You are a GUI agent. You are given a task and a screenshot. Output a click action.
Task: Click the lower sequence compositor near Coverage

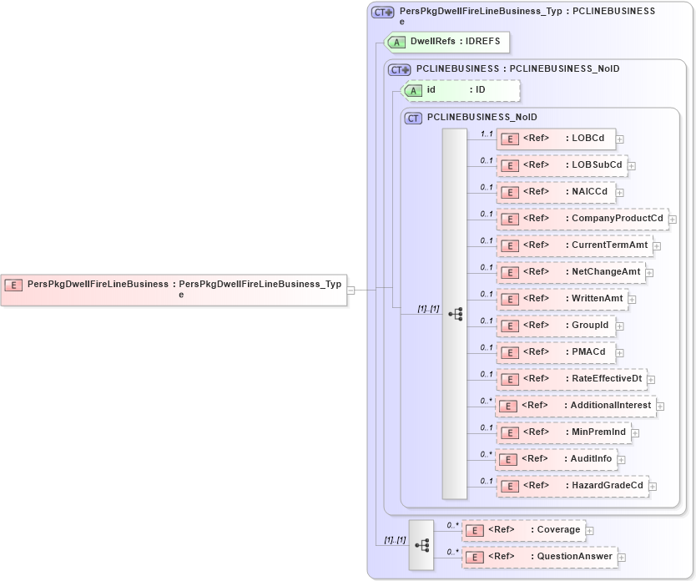[x=423, y=543]
